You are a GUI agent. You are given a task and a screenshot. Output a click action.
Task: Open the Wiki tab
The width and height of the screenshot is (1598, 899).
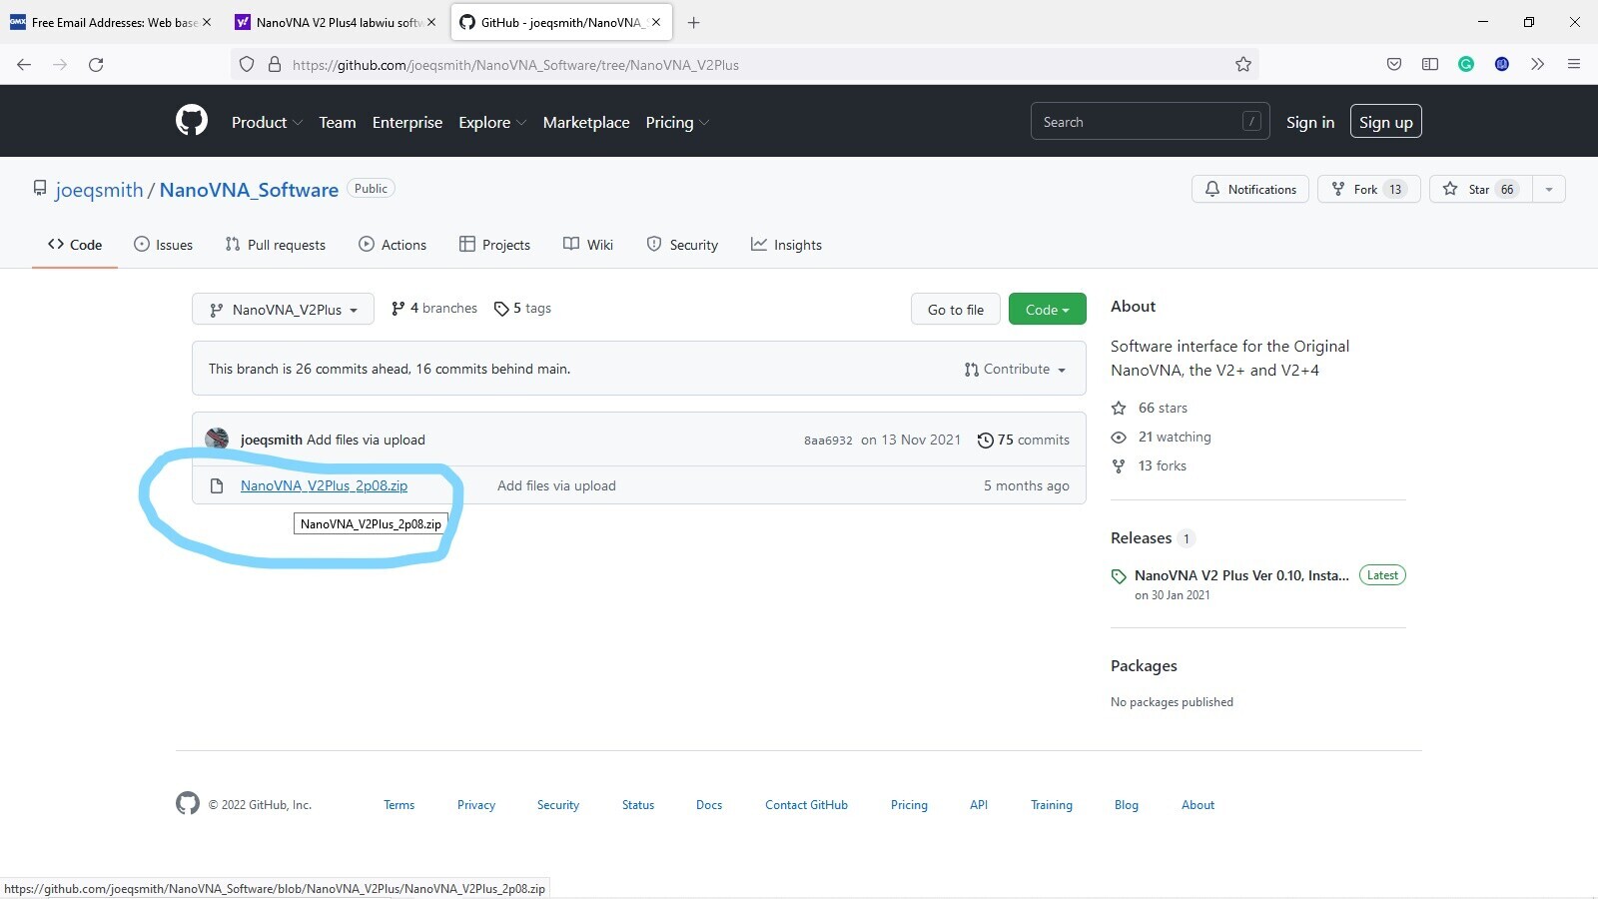coord(588,245)
